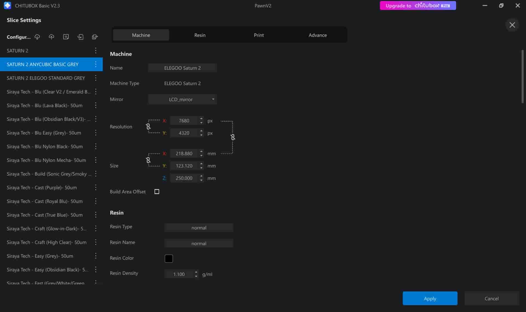Toggle the resolution X/Y link lock
The width and height of the screenshot is (526, 312).
(148, 126)
